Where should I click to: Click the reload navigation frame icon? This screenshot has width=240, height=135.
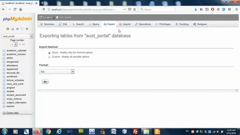coord(27,29)
